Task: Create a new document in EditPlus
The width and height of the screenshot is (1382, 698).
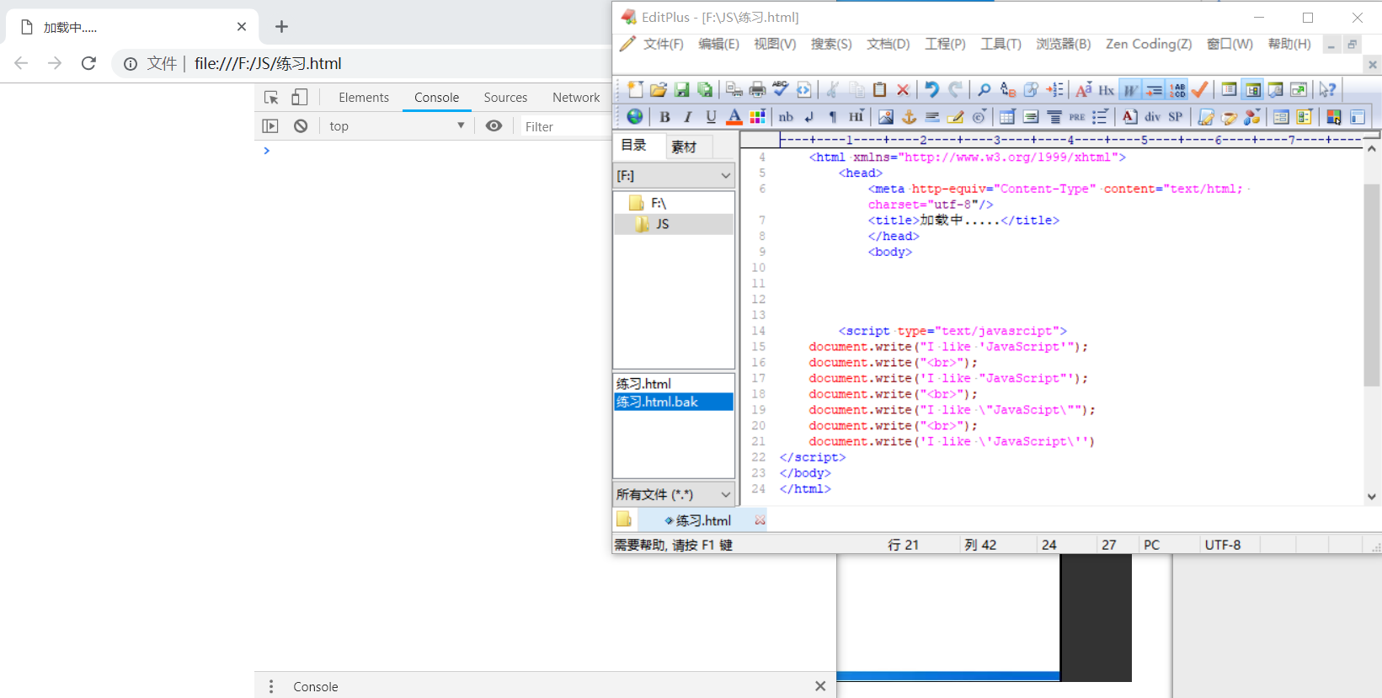Action: click(x=635, y=89)
